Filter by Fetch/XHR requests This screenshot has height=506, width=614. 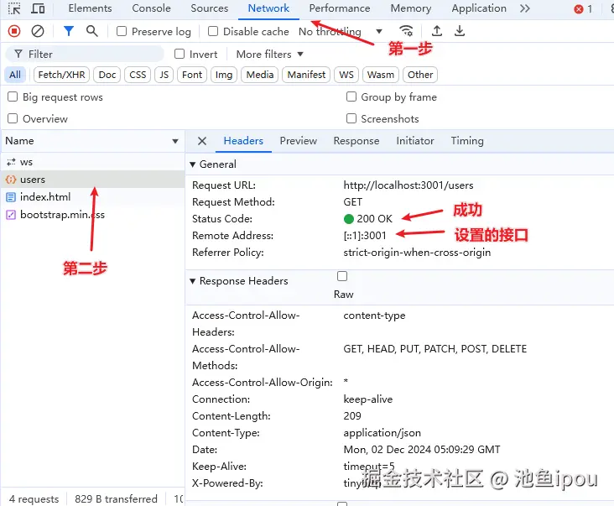pyautogui.click(x=61, y=75)
